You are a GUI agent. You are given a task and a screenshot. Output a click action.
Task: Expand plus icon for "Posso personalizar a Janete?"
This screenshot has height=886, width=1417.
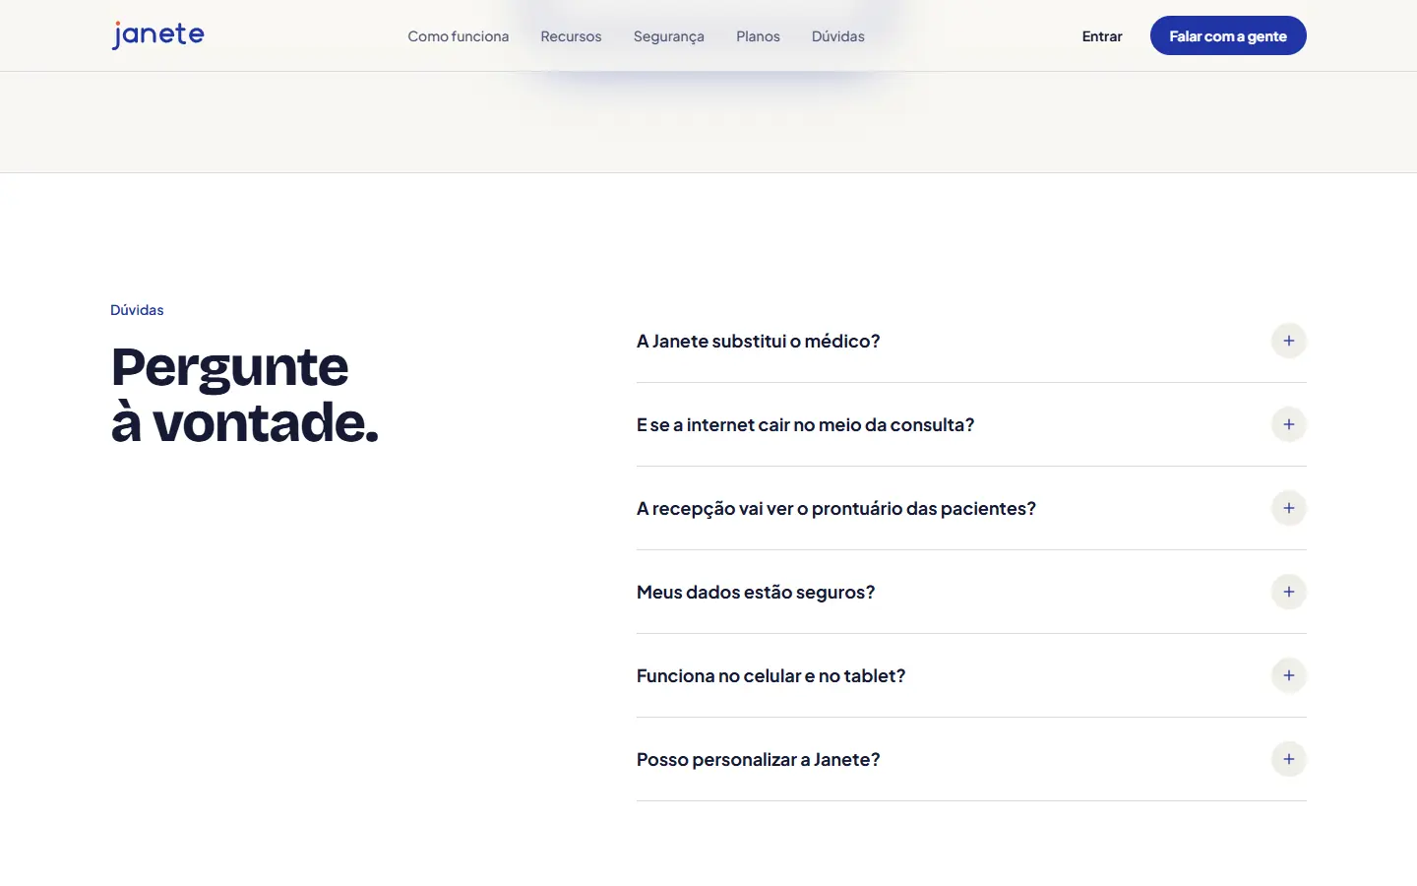(1289, 759)
